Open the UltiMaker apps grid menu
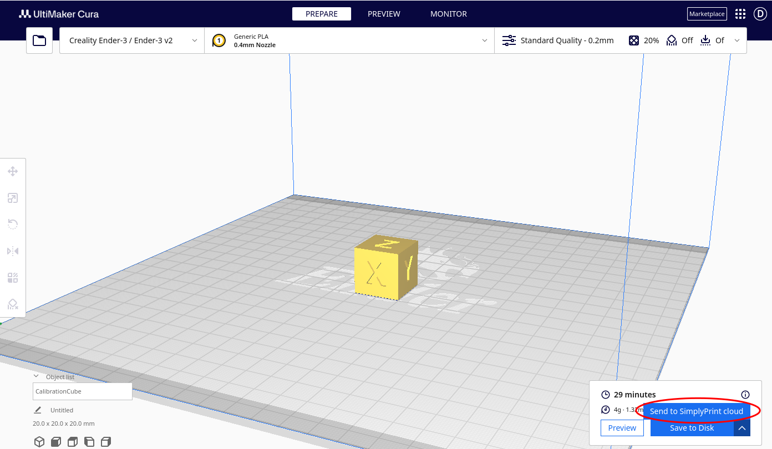 (x=740, y=14)
